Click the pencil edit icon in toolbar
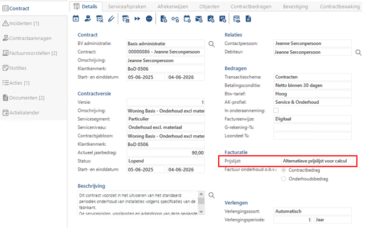Screen dimensions: 365x228 [x=112, y=19]
